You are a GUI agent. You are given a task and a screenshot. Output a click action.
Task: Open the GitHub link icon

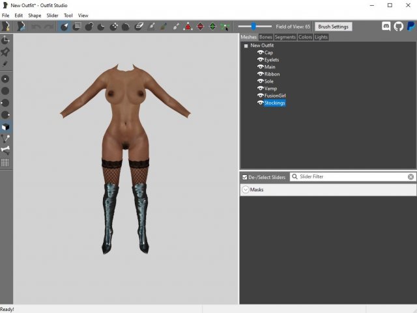coord(398,27)
